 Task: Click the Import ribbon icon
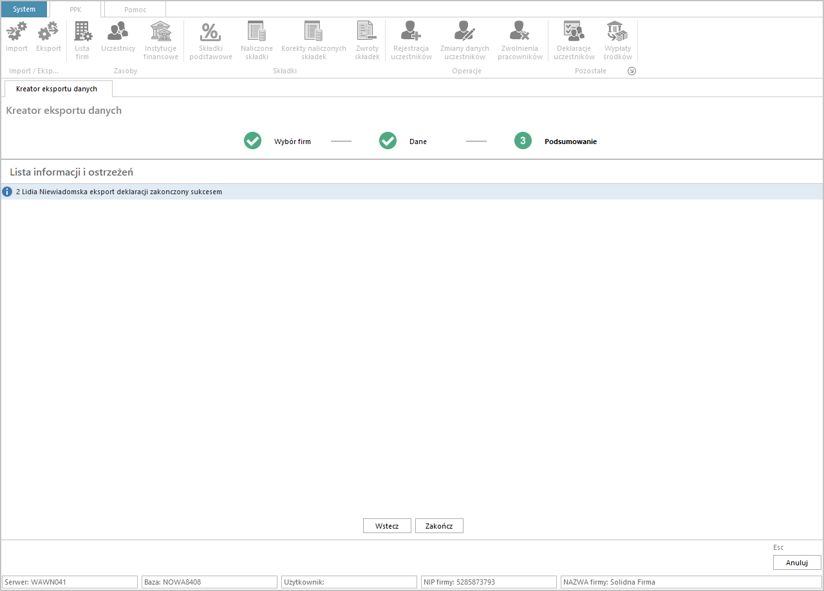tap(17, 37)
